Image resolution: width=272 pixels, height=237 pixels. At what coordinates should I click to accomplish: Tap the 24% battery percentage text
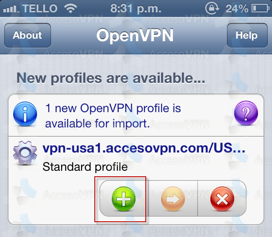point(237,8)
